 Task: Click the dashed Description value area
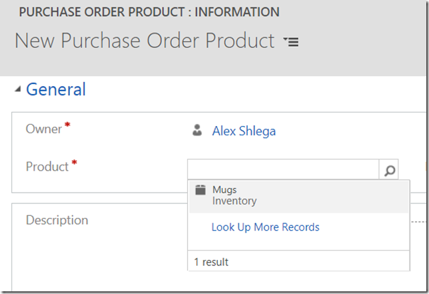click(x=418, y=222)
